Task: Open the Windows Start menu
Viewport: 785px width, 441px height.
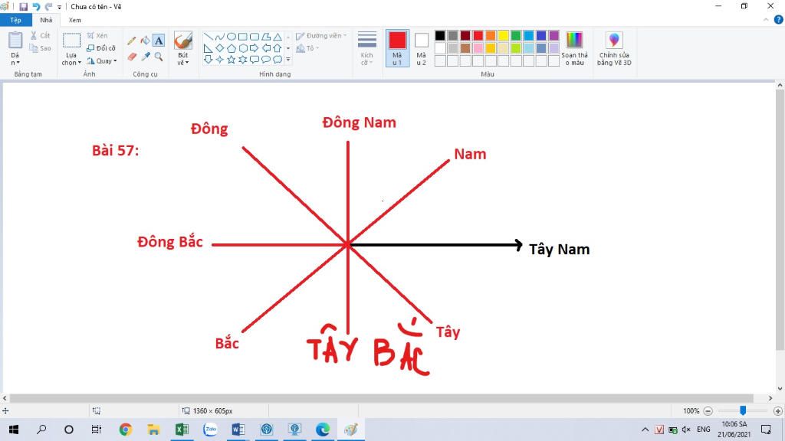Action: [x=14, y=430]
